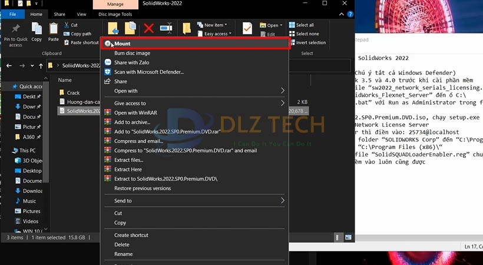Screen dimensions: 483x265
Task: Click the Paste clipboard icon
Action: pos(54,29)
